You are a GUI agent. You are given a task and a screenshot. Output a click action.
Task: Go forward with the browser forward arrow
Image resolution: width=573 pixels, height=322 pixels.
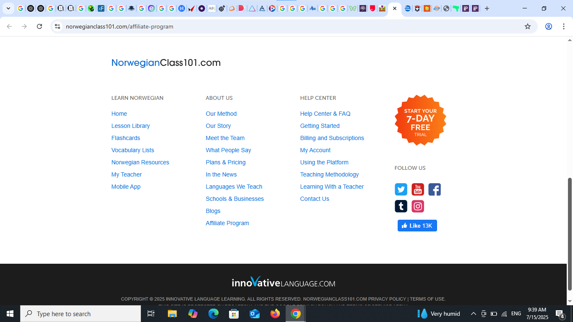[x=24, y=26]
